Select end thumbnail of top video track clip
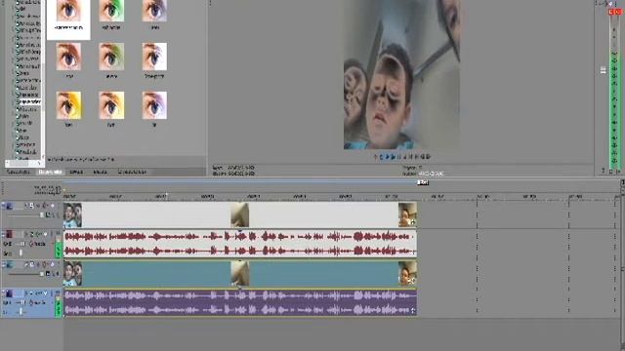This screenshot has width=625, height=351. coord(407,214)
